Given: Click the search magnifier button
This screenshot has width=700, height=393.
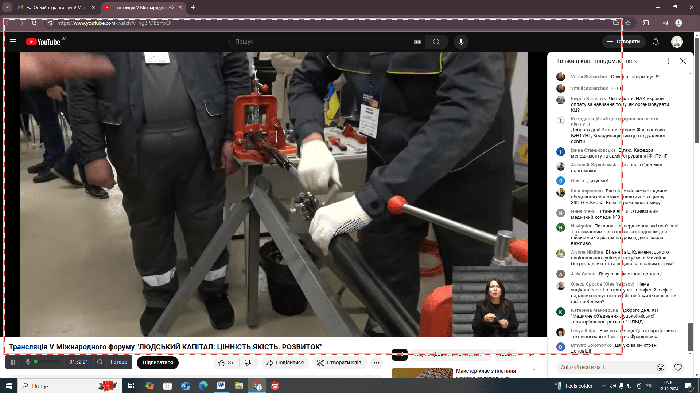Looking at the screenshot, I should 436,42.
